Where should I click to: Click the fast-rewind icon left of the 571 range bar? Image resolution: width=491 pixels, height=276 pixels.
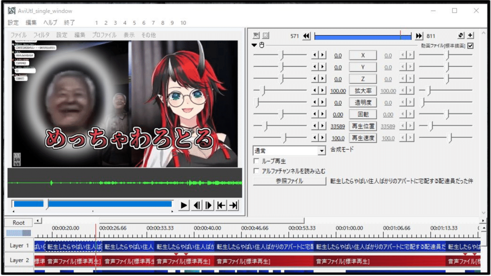(306, 36)
